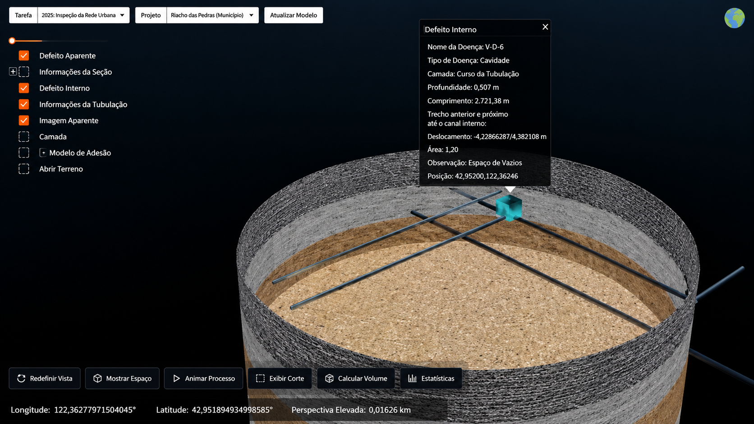Click 'Nome da Doença: V-D-6' text
The image size is (754, 424).
465,47
